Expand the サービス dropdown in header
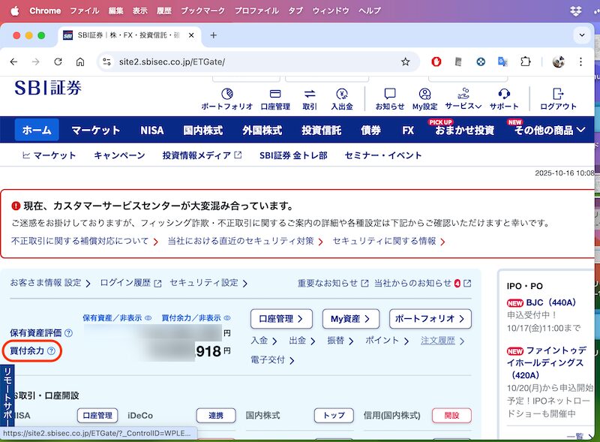The height and width of the screenshot is (442, 600). pos(463,106)
